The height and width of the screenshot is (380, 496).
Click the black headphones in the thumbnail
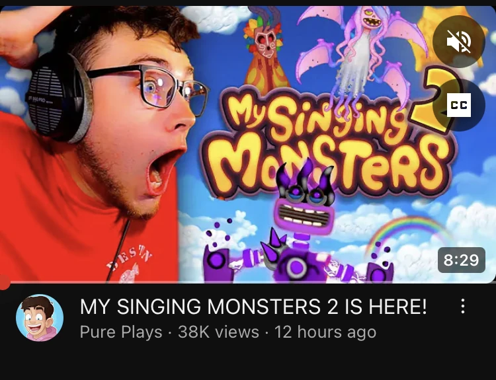pyautogui.click(x=58, y=96)
